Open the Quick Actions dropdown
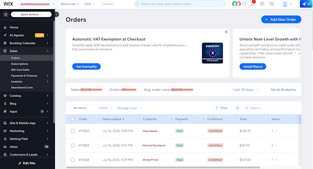This screenshot has height=169, width=313. [x=31, y=14]
